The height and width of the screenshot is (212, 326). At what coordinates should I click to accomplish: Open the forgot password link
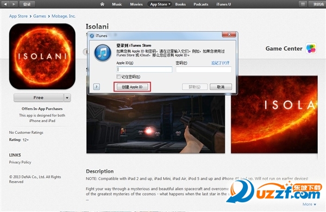pos(220,63)
